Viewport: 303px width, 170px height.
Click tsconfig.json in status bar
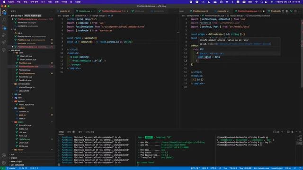(x=277, y=168)
